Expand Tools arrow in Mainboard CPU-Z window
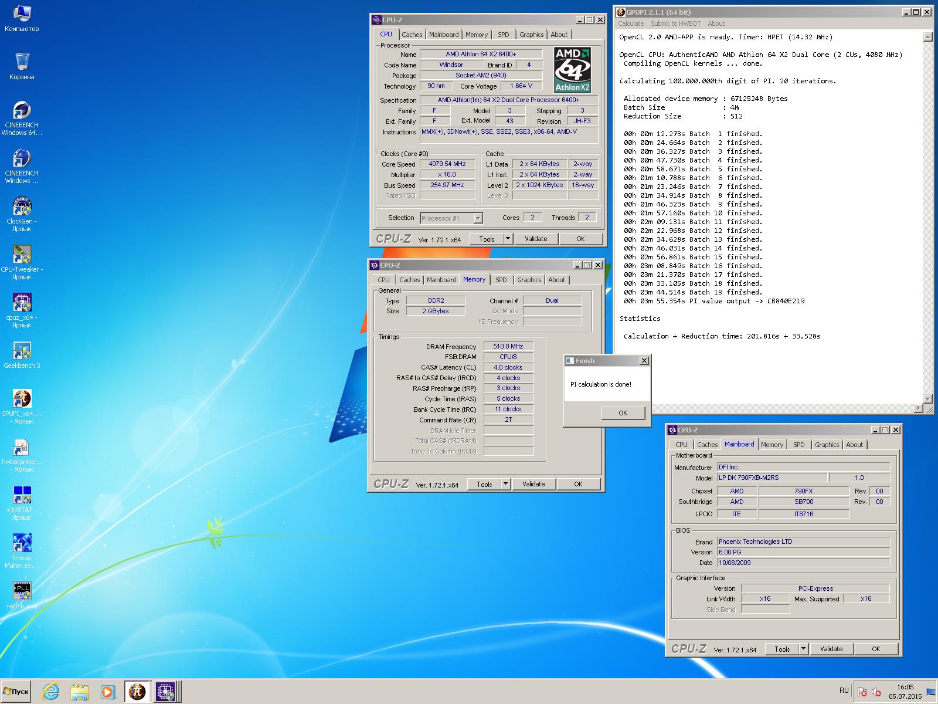938x704 pixels. [803, 649]
